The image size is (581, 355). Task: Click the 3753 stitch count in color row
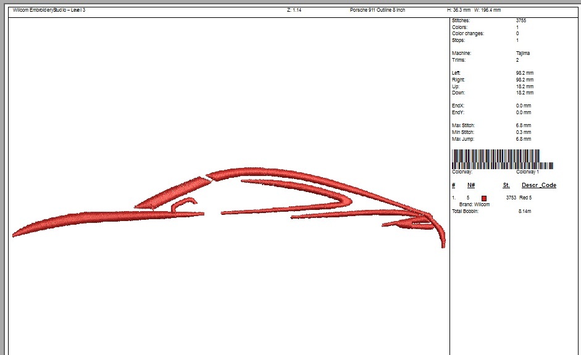[511, 198]
